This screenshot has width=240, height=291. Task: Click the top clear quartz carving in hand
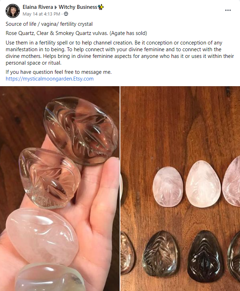tap(81, 131)
